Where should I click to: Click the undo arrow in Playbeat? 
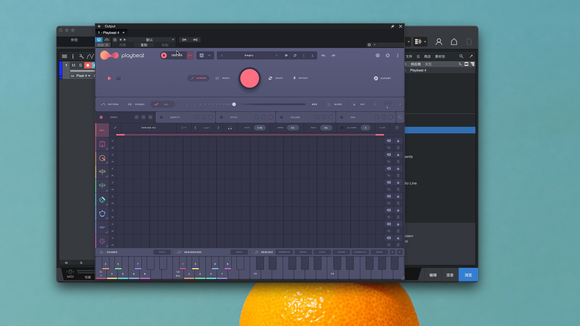(x=323, y=56)
